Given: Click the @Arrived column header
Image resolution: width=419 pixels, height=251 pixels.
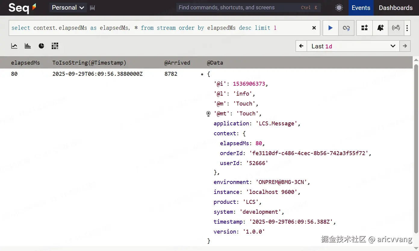Looking at the screenshot, I should (x=177, y=63).
